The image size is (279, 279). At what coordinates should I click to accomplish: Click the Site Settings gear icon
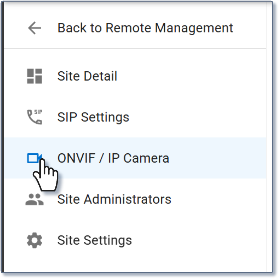(x=34, y=240)
